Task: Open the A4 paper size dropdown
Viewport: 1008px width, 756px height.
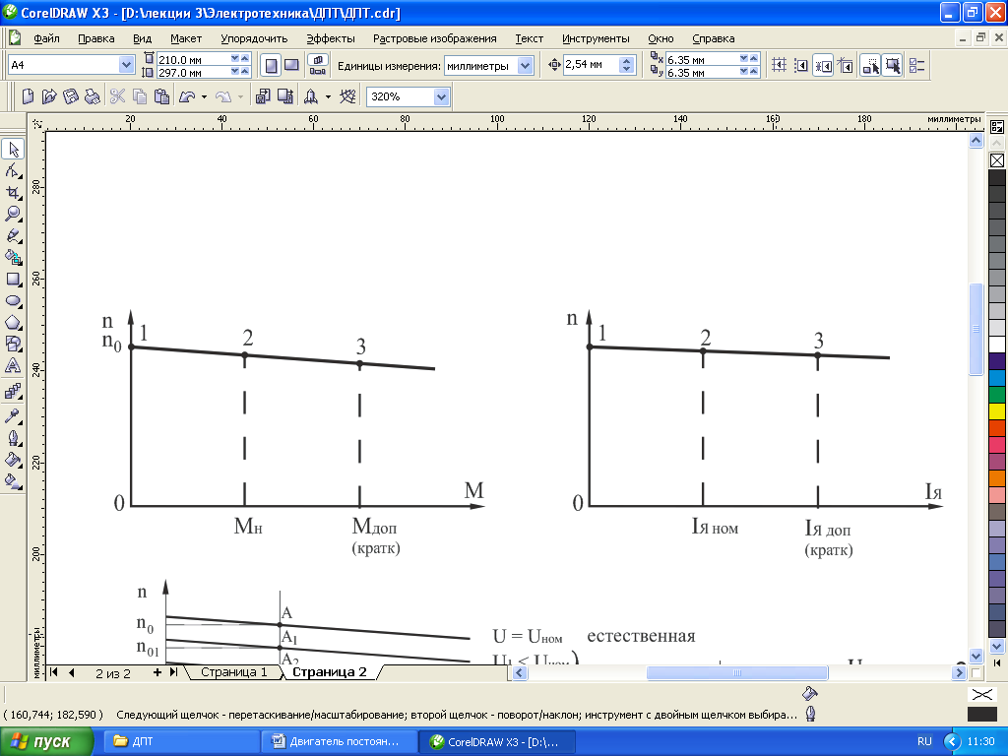Action: [x=126, y=65]
